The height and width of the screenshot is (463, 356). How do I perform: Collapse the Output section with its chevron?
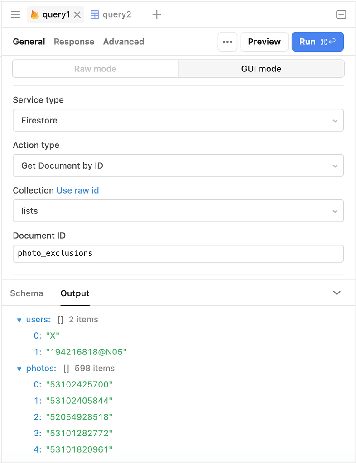pyautogui.click(x=337, y=293)
